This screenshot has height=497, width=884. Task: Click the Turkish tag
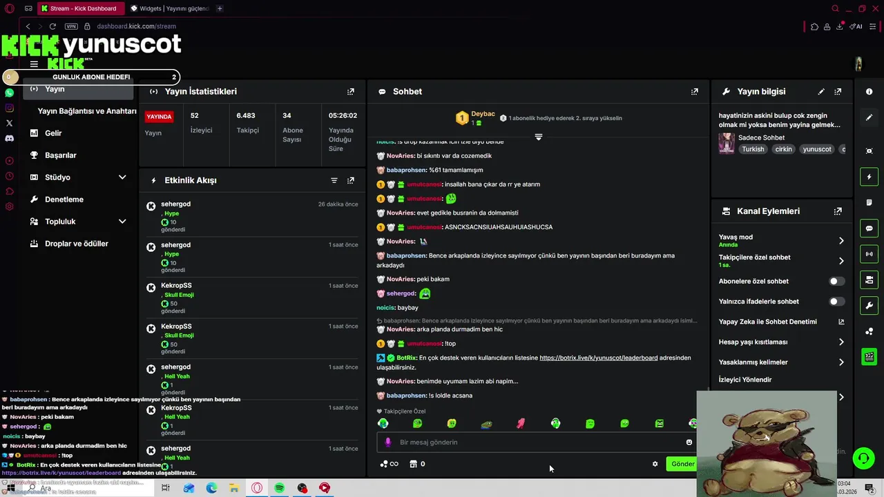pyautogui.click(x=753, y=149)
